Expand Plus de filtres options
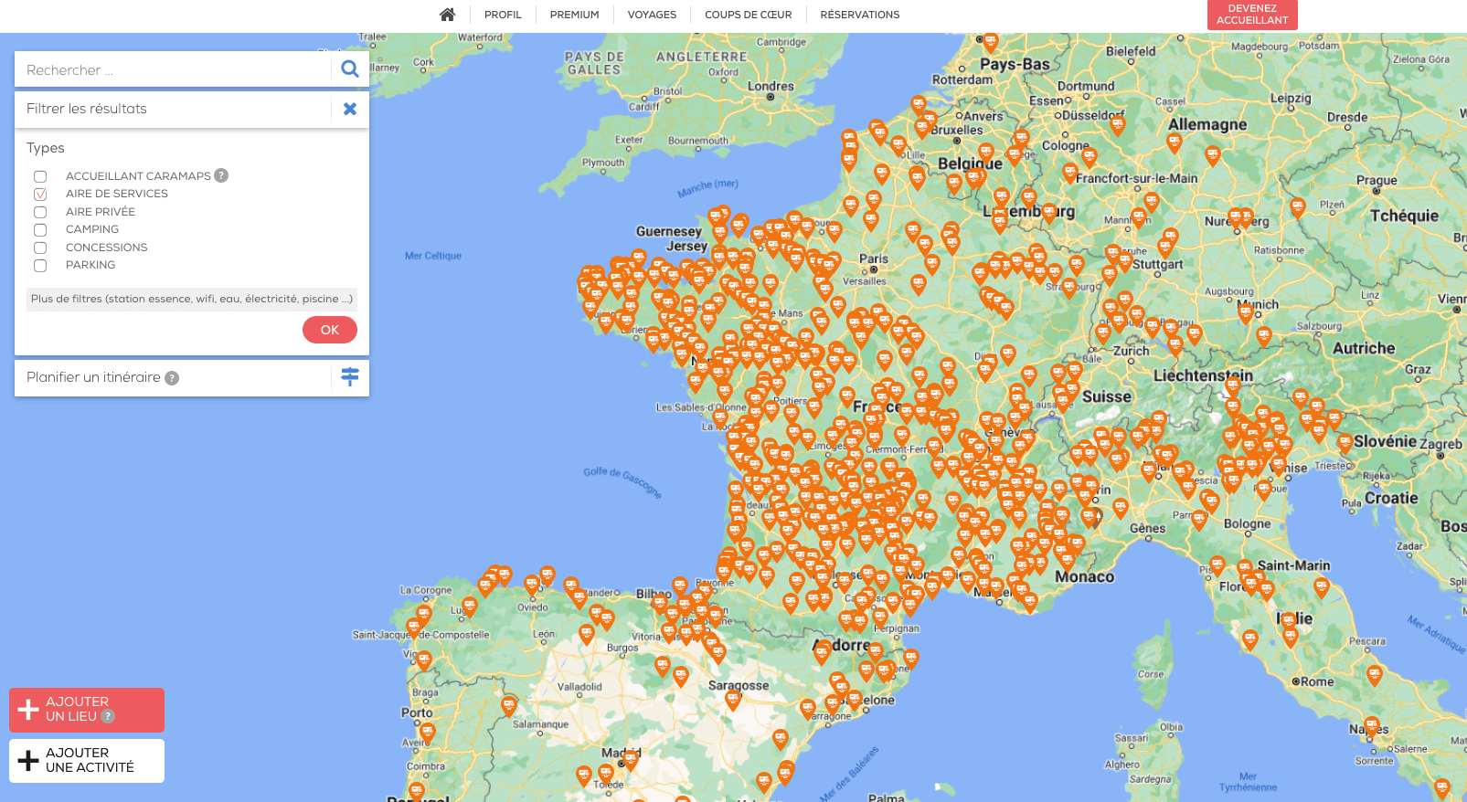Screen dimensions: 1467x802 pos(192,299)
